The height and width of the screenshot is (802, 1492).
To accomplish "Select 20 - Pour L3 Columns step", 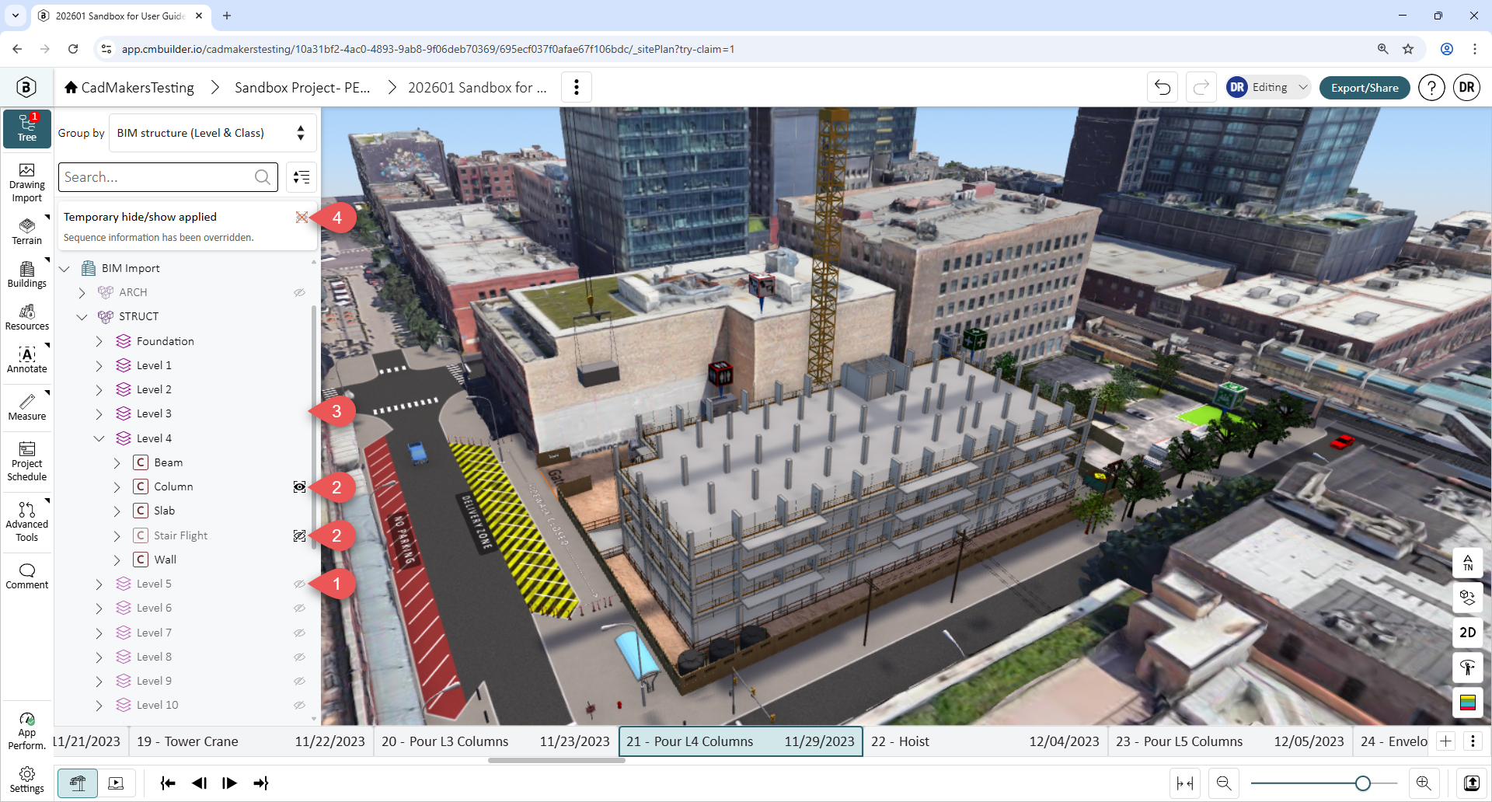I will [495, 741].
